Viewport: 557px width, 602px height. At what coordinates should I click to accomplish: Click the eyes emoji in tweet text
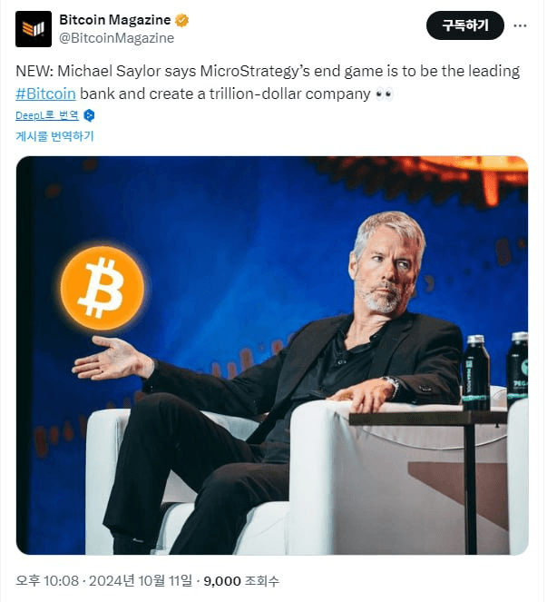click(x=385, y=94)
